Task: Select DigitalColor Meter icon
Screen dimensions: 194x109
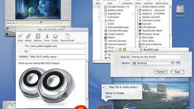Action: click(x=140, y=31)
